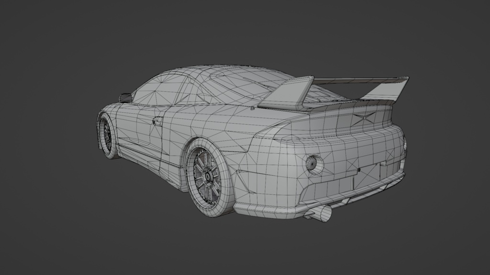Select the door handle on the car door
Screen dimensions: 490x275
pos(157,121)
